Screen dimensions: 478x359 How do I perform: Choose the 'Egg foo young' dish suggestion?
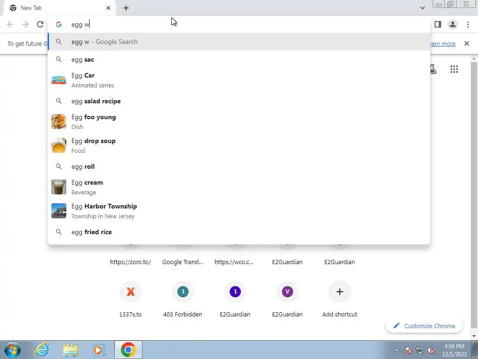coord(239,122)
